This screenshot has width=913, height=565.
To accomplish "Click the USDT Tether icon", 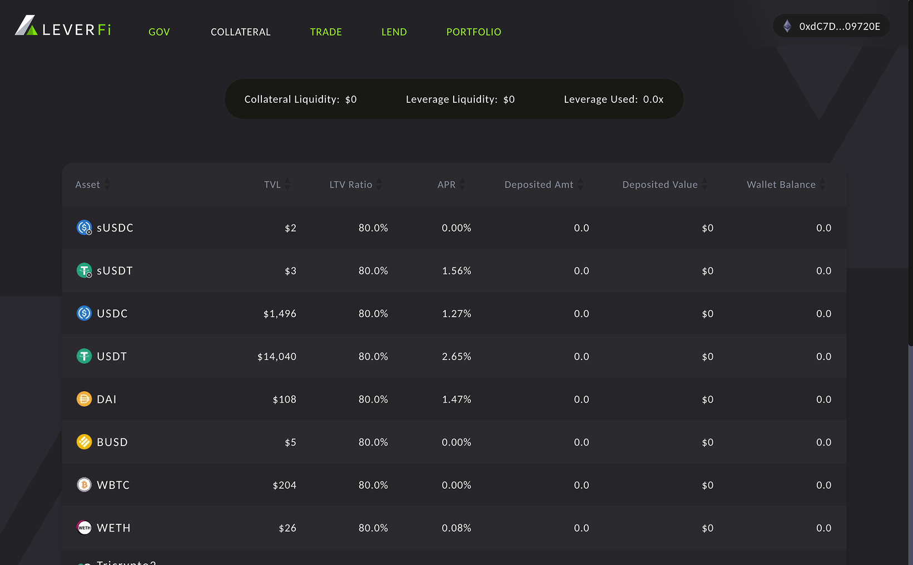I will tap(84, 356).
